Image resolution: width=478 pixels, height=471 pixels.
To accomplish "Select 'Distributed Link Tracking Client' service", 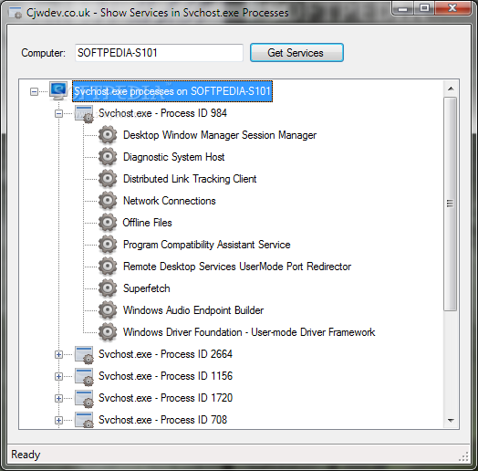I will (190, 179).
